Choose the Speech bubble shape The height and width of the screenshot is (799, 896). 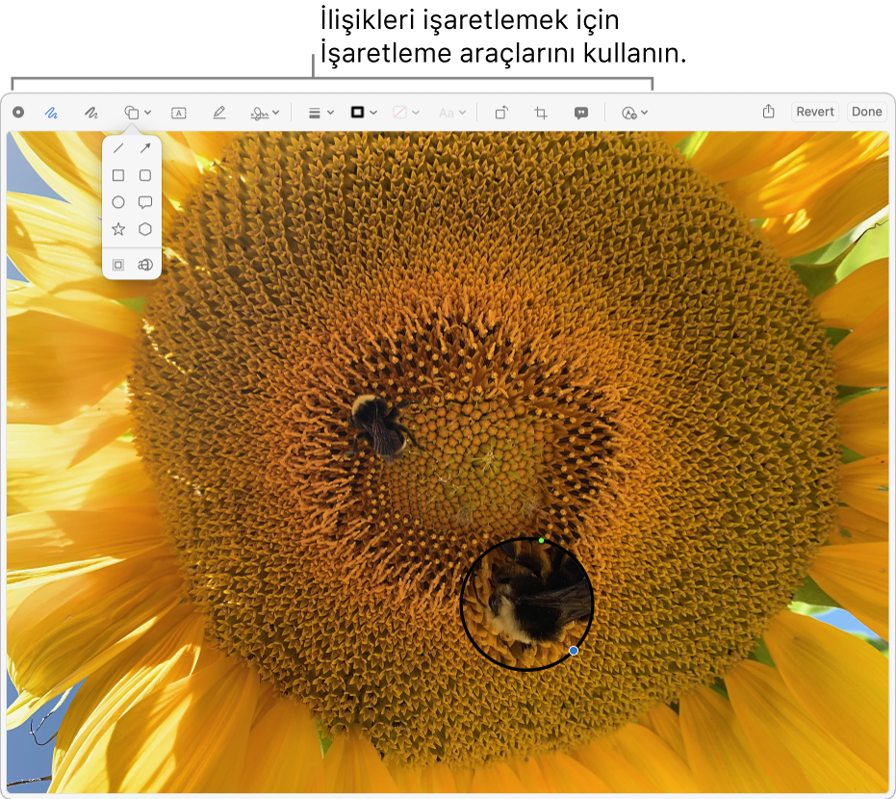click(x=145, y=202)
